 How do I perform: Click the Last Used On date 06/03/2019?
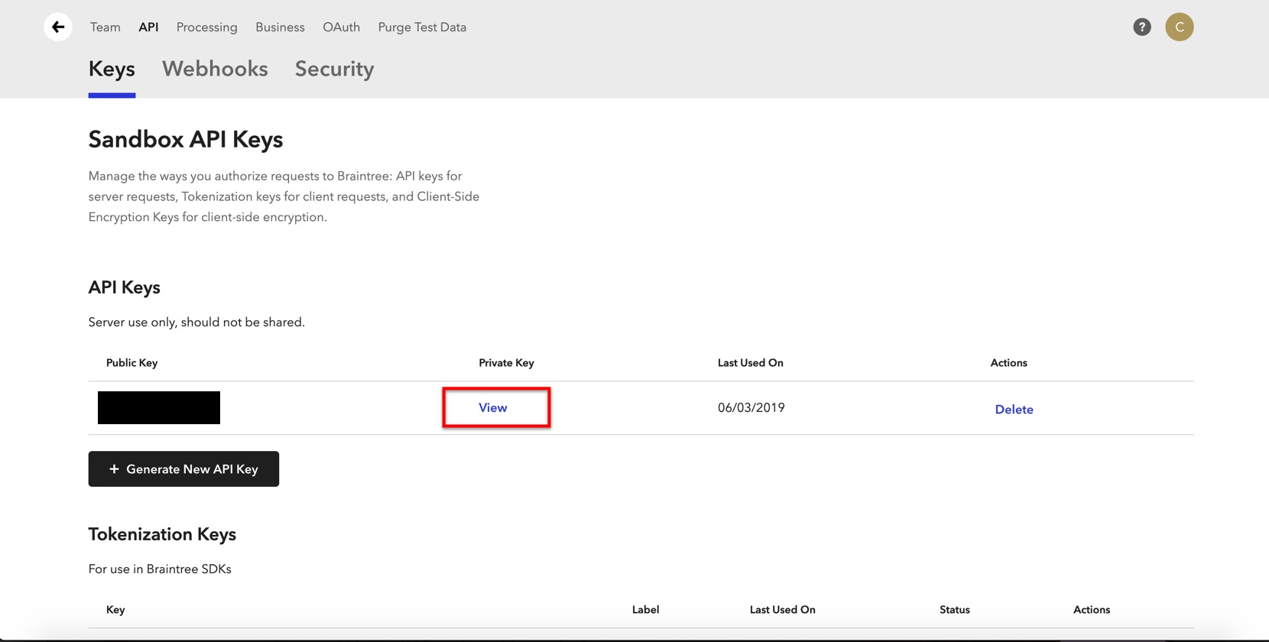click(x=751, y=408)
